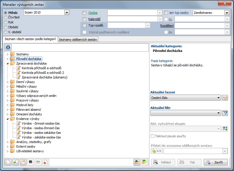Open the month dropdown showing Srpen 2010
Viewport: 234px width, 171px height.
point(67,12)
